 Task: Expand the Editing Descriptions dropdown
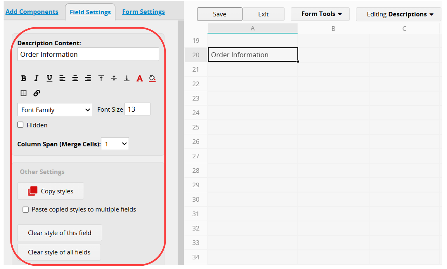399,14
